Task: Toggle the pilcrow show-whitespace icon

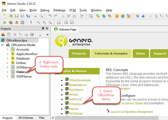Action: [x=31, y=22]
